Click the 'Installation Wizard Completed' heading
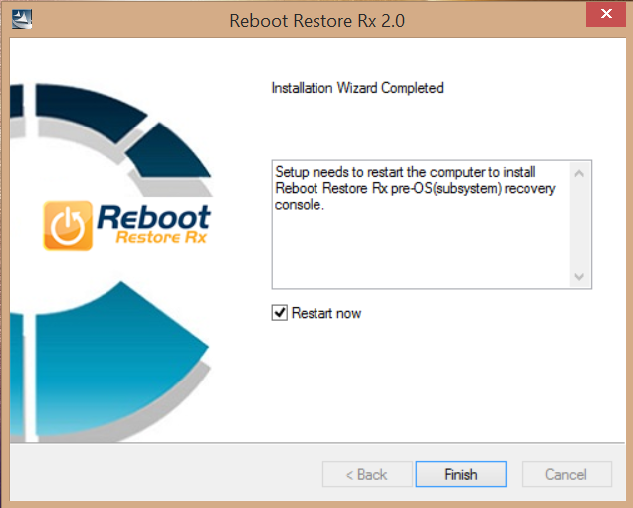Screen dimensions: 633x508 tap(357, 88)
